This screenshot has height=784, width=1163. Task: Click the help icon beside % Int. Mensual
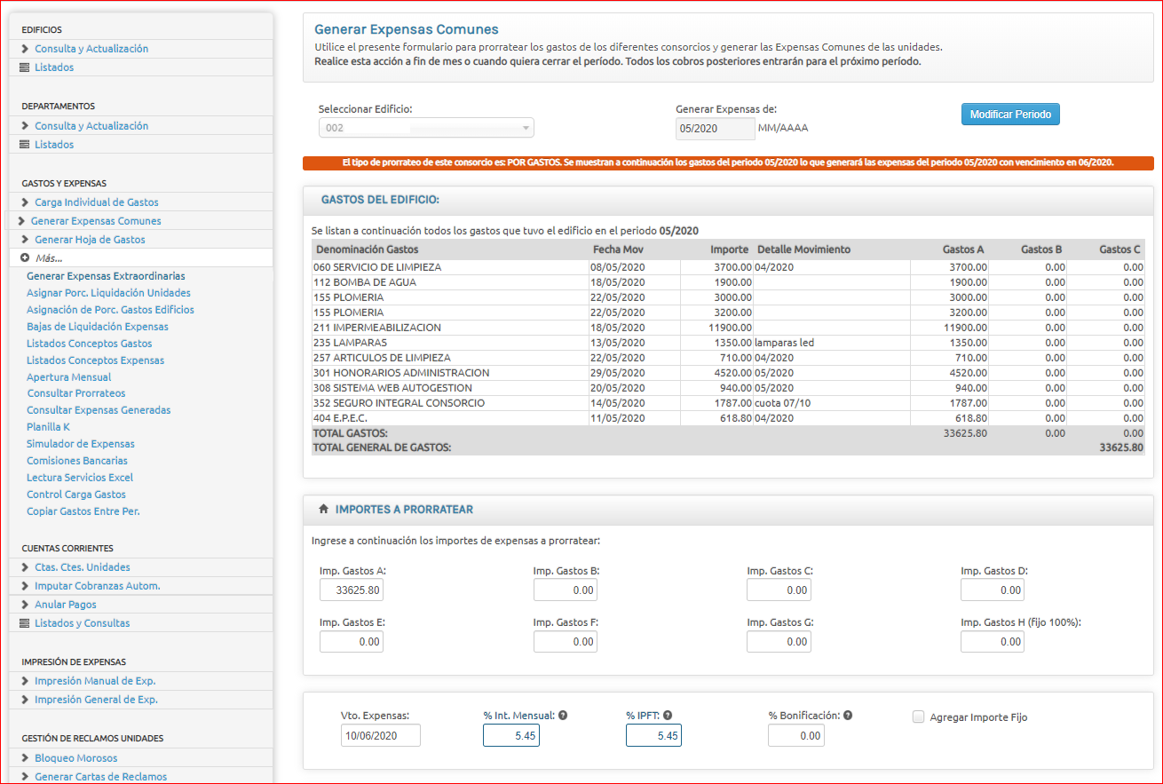tap(563, 716)
